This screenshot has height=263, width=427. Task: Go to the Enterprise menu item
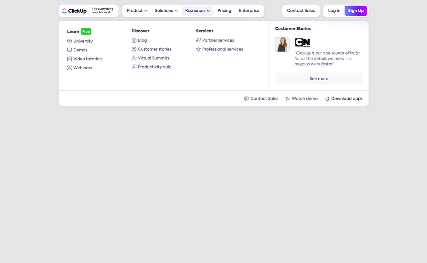pyautogui.click(x=249, y=11)
